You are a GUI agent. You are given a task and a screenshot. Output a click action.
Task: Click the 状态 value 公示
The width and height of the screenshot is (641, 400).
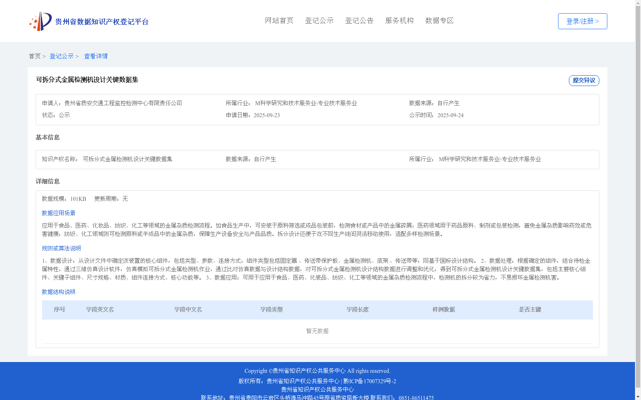(65, 115)
